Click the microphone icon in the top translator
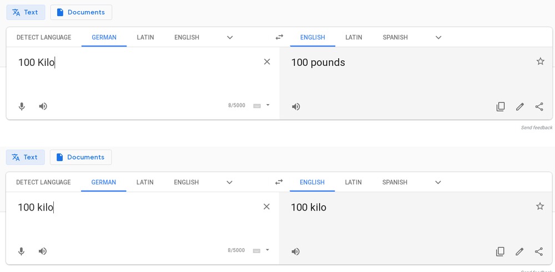 click(22, 106)
